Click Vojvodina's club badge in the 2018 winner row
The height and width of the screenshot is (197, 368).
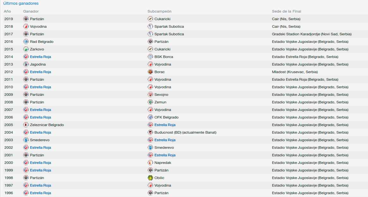click(26, 26)
